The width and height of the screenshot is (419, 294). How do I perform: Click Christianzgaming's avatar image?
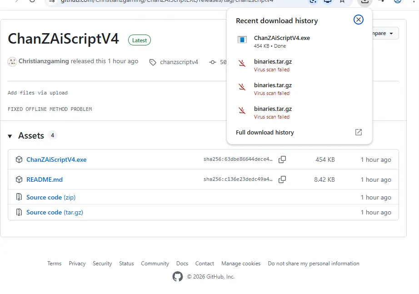click(12, 61)
